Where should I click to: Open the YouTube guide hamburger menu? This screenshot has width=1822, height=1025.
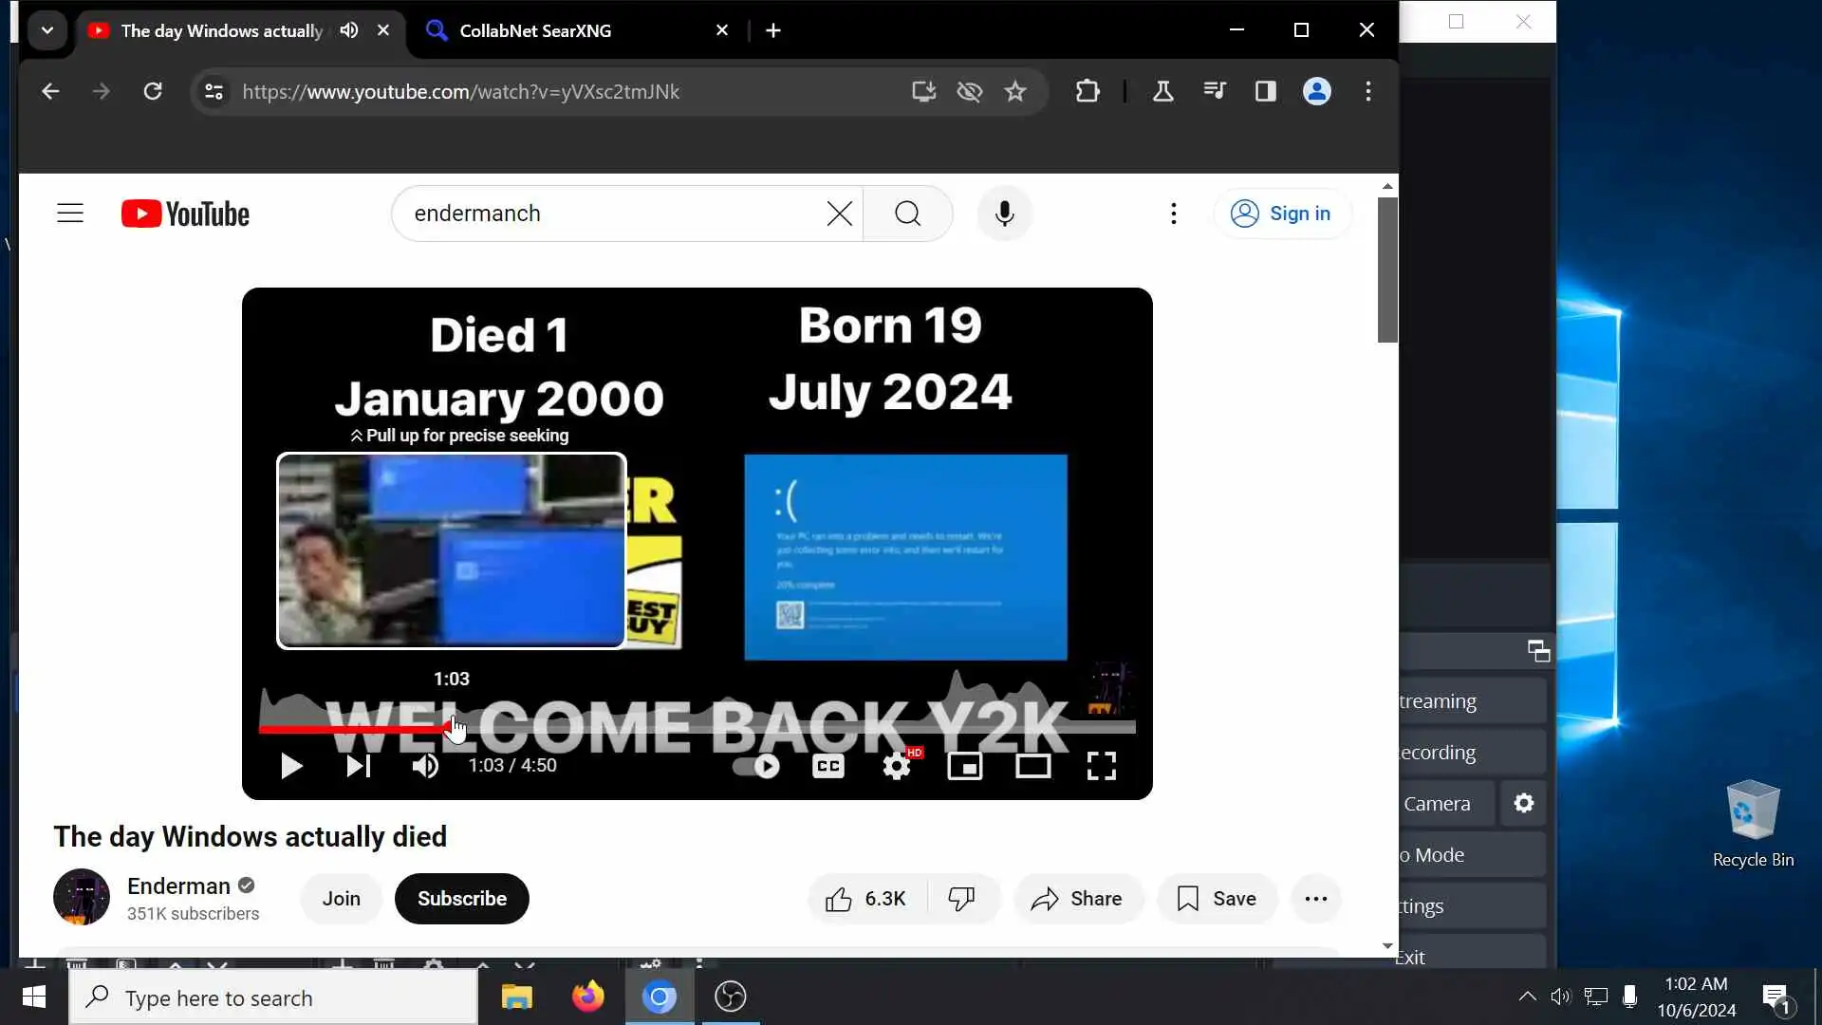tap(70, 214)
